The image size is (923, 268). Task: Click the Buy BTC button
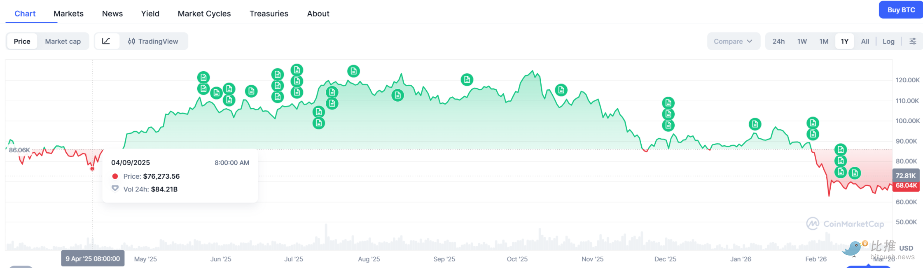[901, 10]
